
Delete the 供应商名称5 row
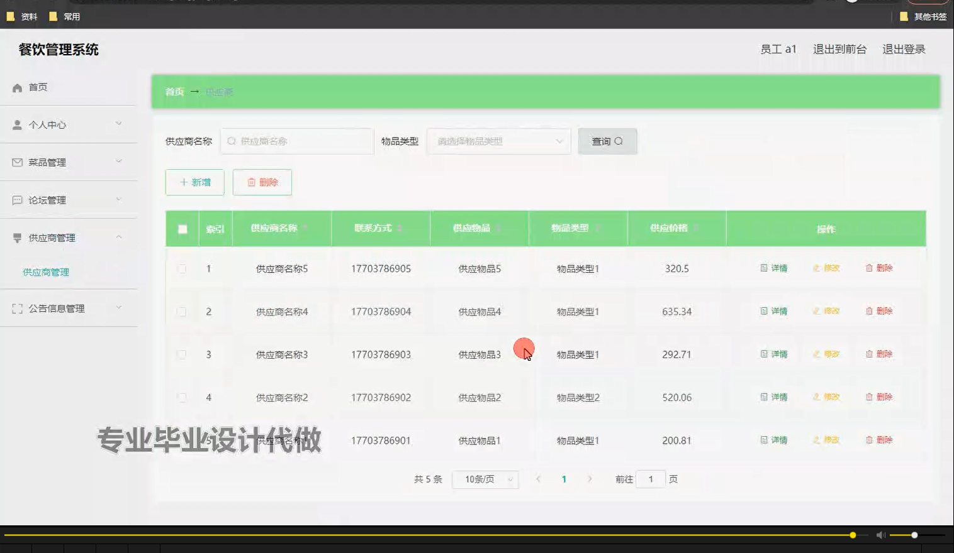click(879, 268)
